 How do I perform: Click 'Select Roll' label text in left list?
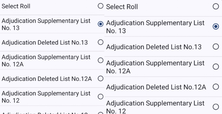point(16,6)
